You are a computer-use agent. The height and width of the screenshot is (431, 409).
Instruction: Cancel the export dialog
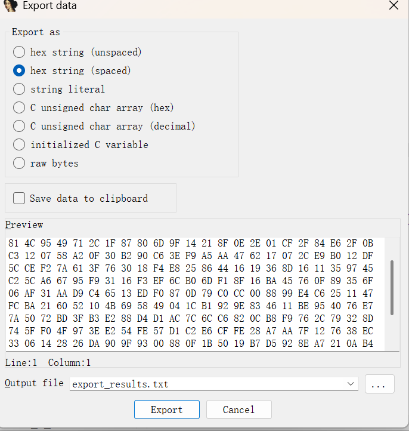[x=238, y=410]
